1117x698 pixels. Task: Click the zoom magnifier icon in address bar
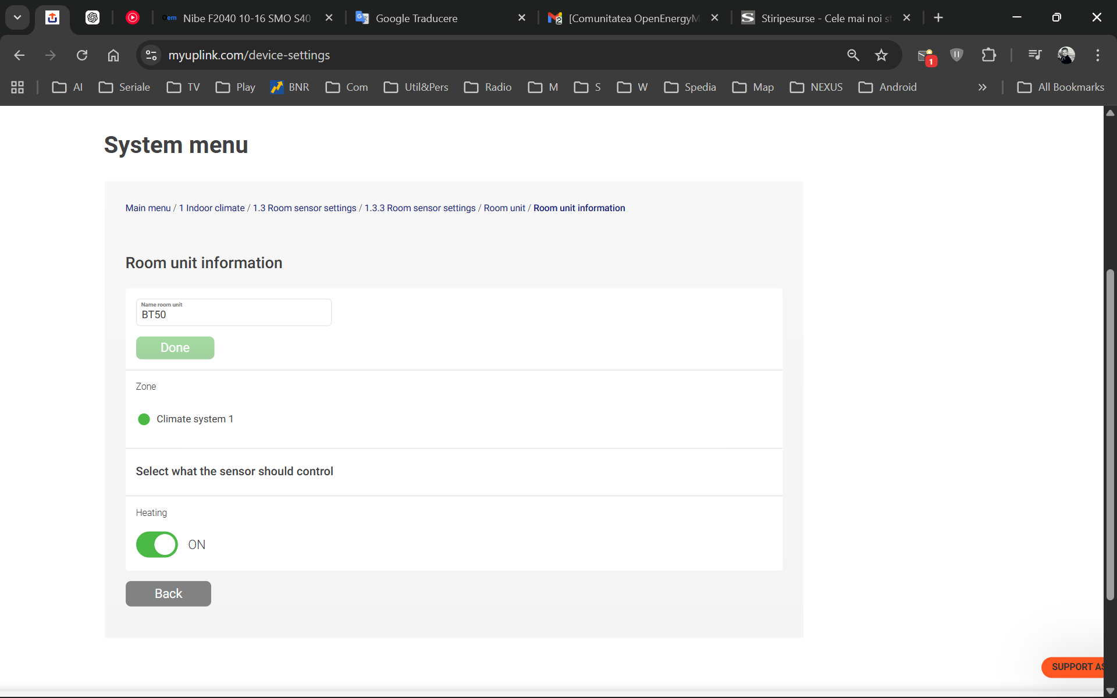tap(853, 55)
